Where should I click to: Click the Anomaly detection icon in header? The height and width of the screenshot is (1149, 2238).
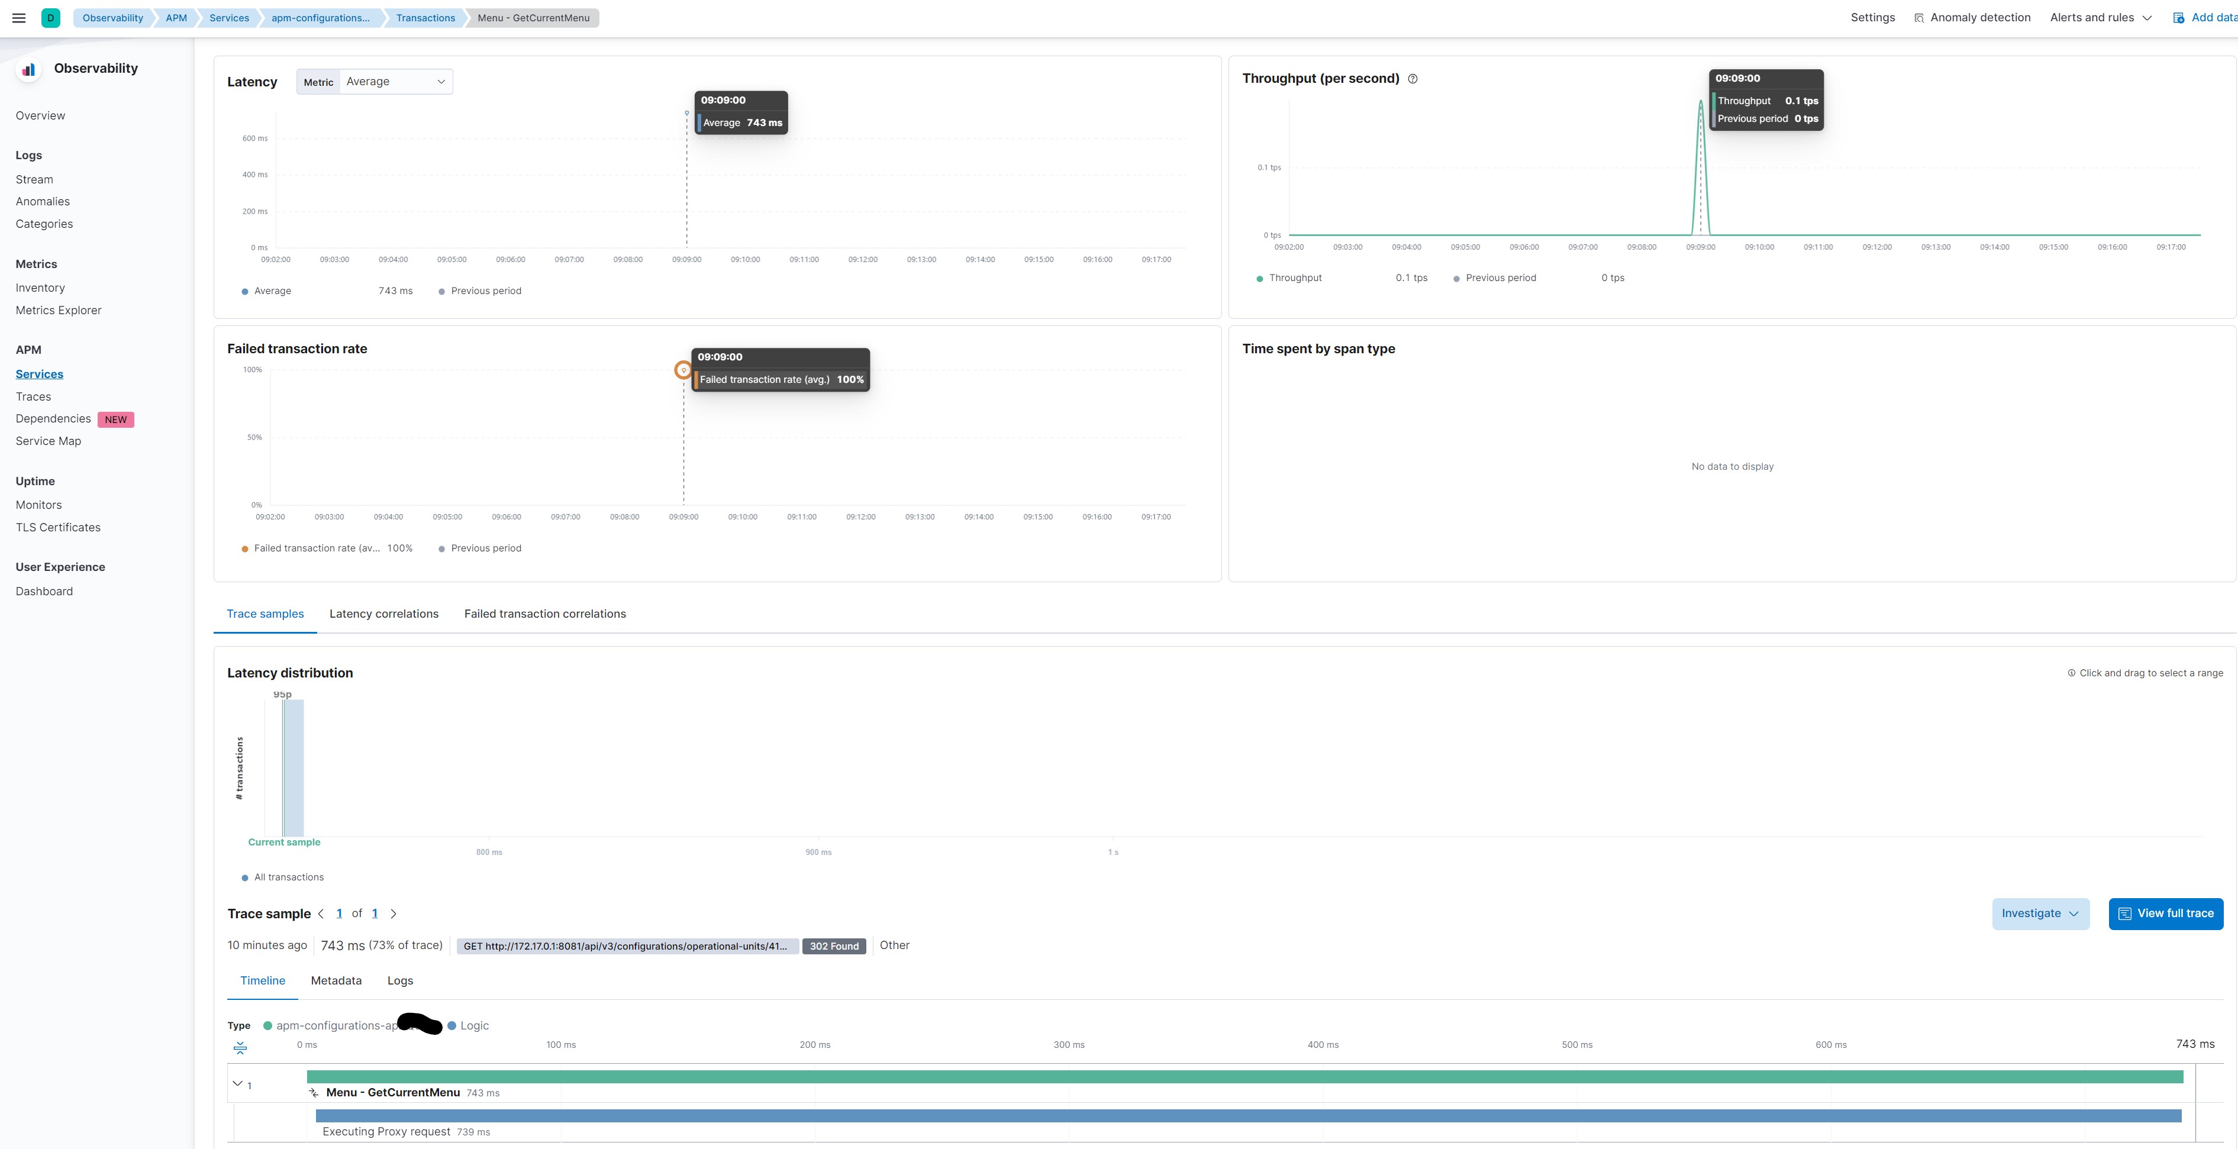tap(1919, 18)
